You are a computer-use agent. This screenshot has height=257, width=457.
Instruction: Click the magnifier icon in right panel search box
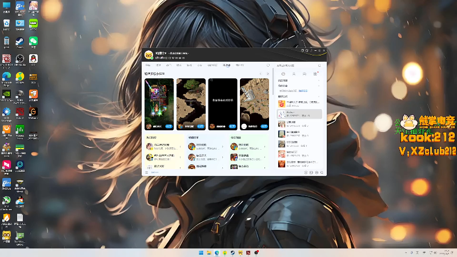319,66
